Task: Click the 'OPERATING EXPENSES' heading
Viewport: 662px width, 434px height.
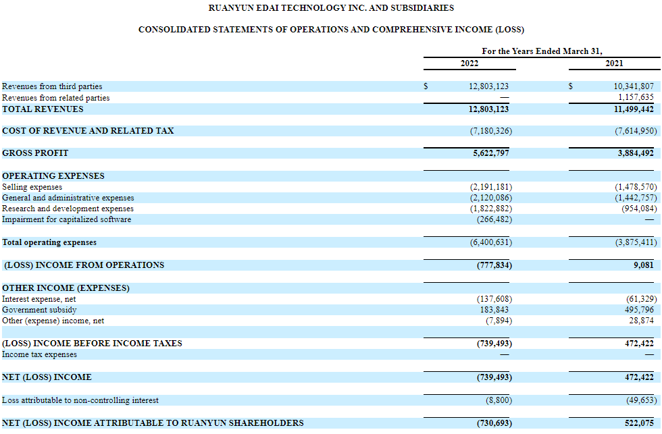Action: (x=53, y=176)
